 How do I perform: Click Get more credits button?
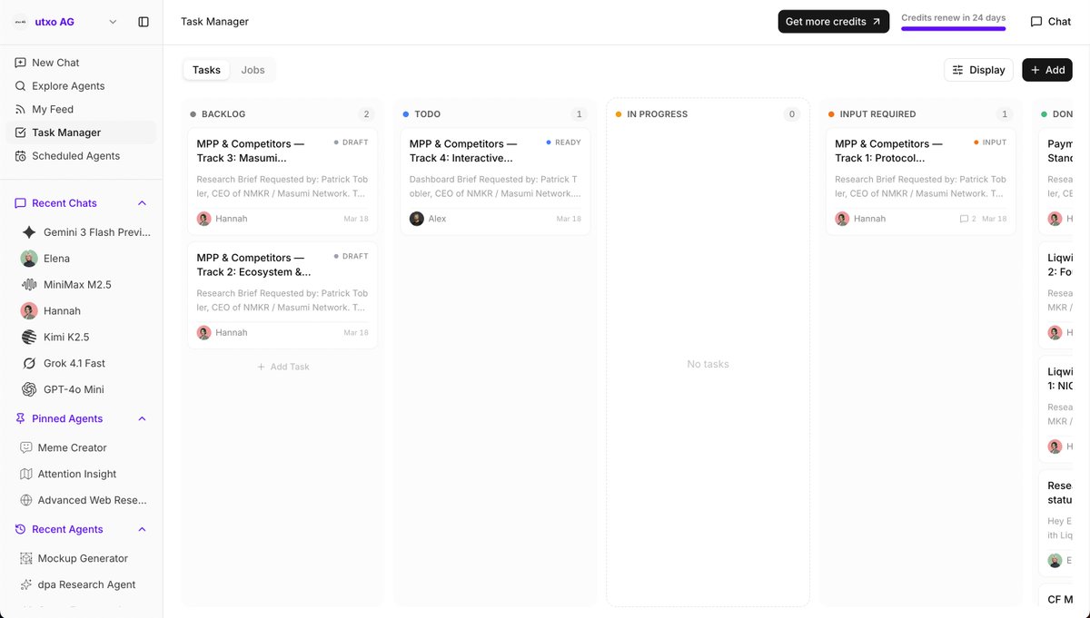(x=833, y=22)
